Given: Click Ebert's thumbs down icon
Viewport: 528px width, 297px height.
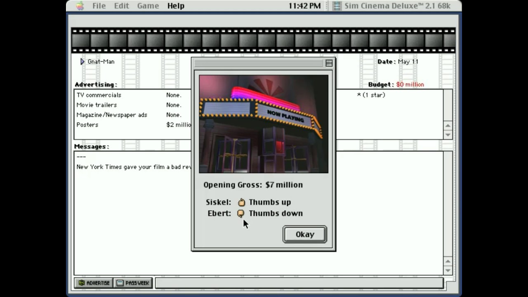Looking at the screenshot, I should coord(241,213).
